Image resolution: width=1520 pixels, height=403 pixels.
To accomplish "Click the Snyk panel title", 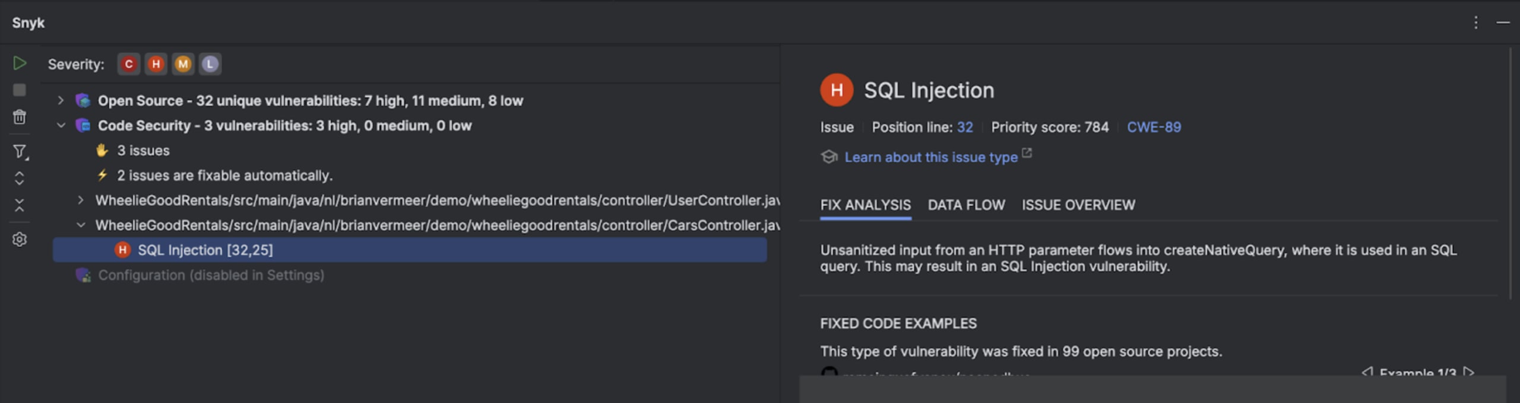I will (x=28, y=23).
